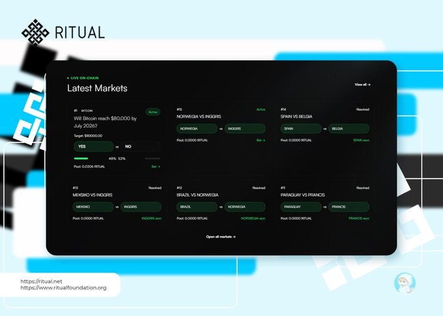The image size is (443, 316).
Task: Click the Resolved status on market #11
Action: (363, 188)
